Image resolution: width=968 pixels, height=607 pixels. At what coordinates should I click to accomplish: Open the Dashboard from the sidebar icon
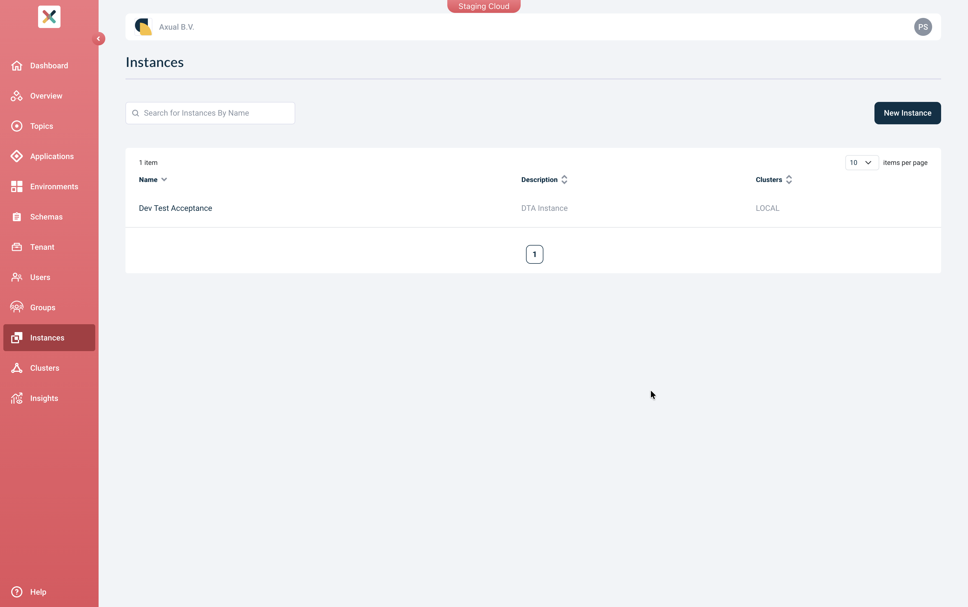(x=17, y=65)
